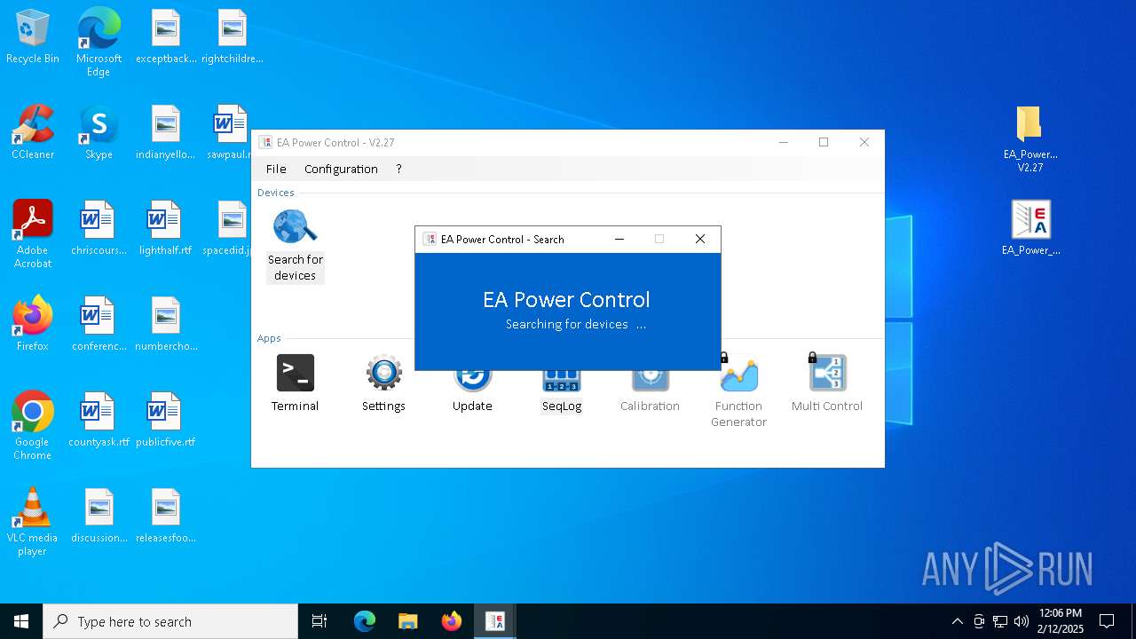
Task: Minimize the EA Power Control - Search dialog
Action: pyautogui.click(x=619, y=239)
